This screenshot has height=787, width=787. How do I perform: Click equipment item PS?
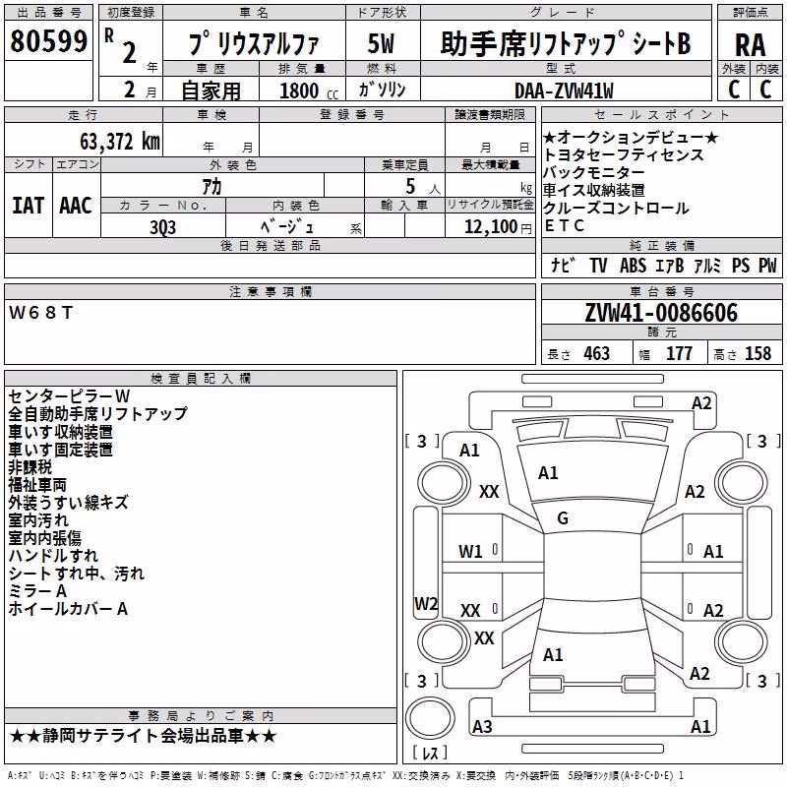coord(741,265)
